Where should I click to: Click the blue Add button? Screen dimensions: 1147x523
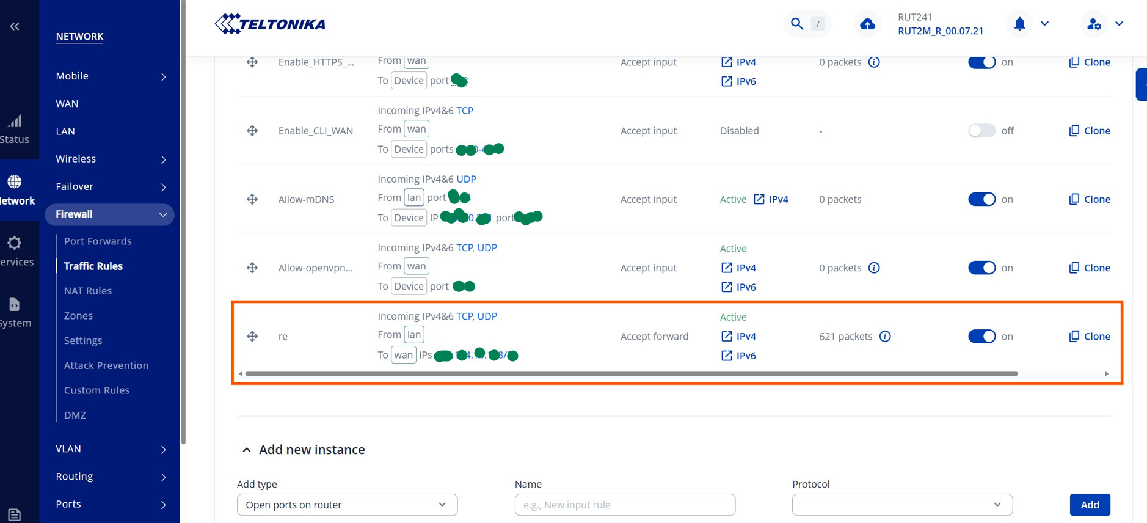1090,505
